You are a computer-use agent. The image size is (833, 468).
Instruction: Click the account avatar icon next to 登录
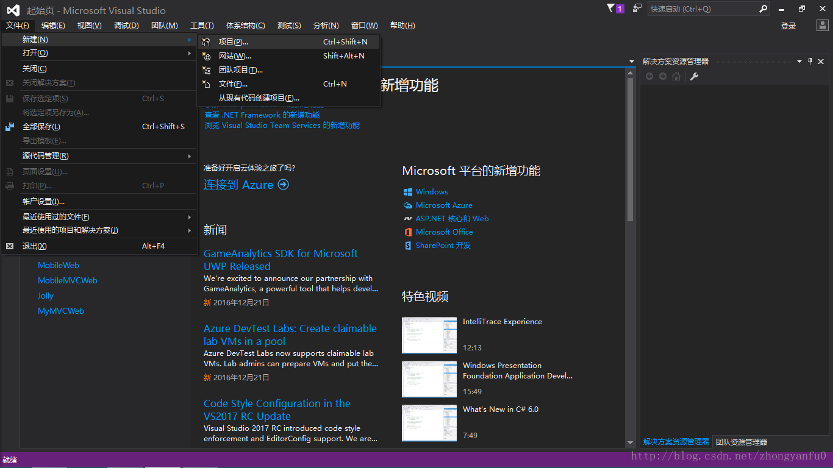(x=822, y=26)
